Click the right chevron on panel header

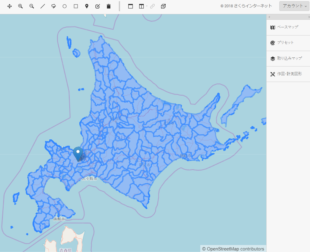(x=309, y=17)
